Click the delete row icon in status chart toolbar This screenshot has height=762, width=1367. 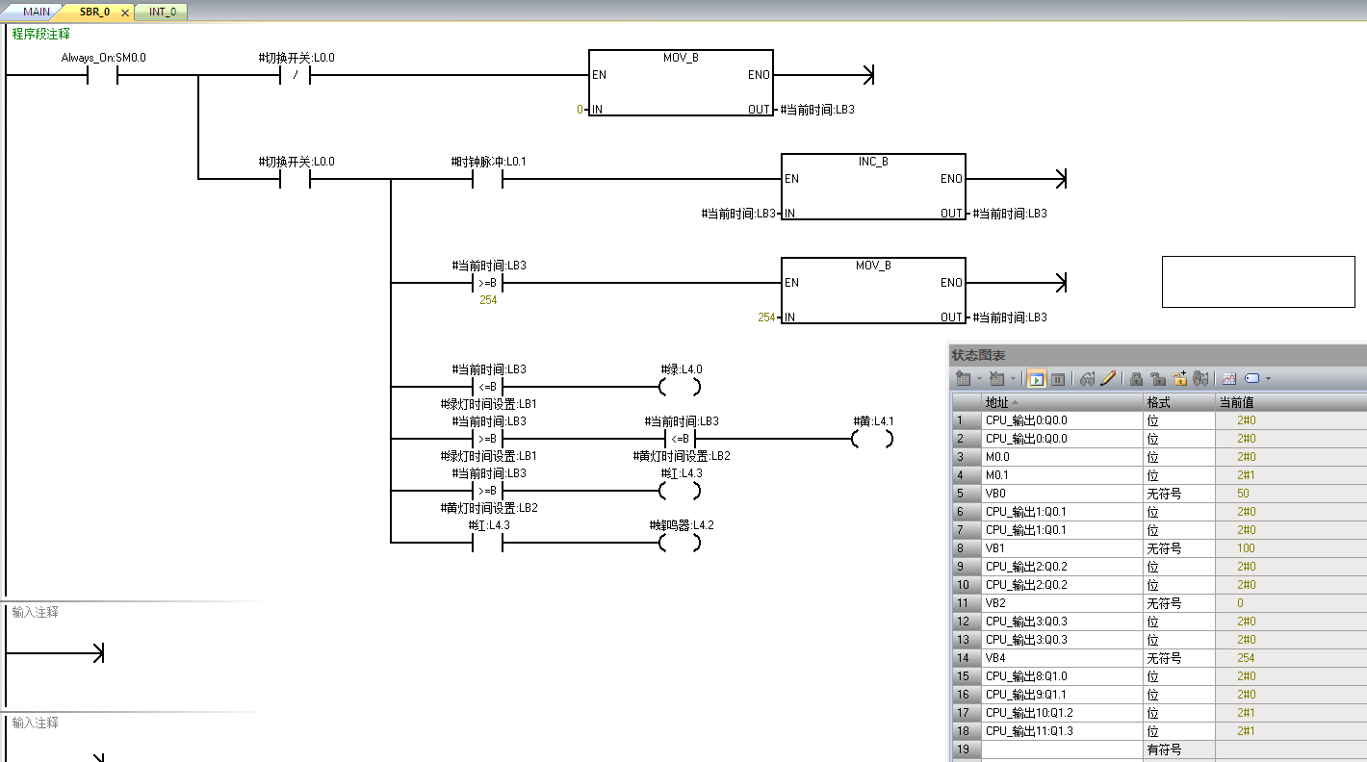pos(996,379)
